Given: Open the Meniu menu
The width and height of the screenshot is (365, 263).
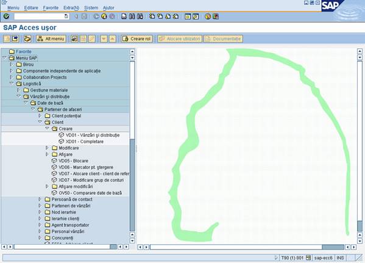Looking at the screenshot, I should pyautogui.click(x=13, y=8).
